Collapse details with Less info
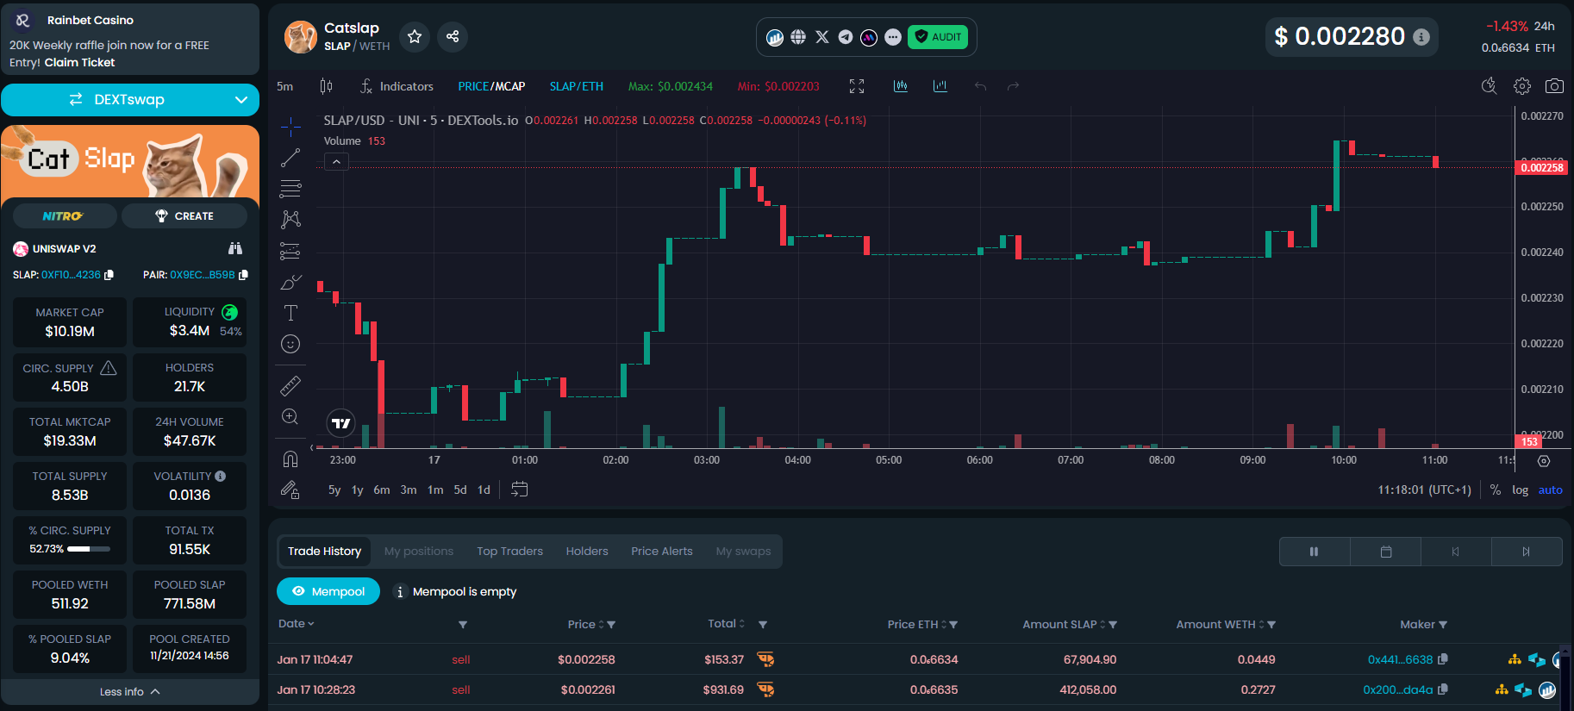This screenshot has height=711, width=1574. tap(130, 691)
